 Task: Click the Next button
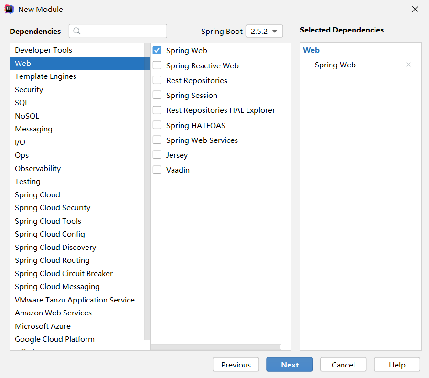coord(290,365)
